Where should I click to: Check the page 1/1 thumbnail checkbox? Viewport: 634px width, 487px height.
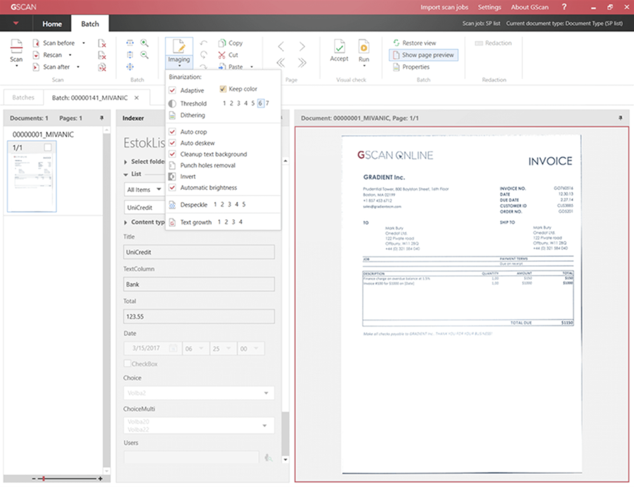[x=48, y=148]
